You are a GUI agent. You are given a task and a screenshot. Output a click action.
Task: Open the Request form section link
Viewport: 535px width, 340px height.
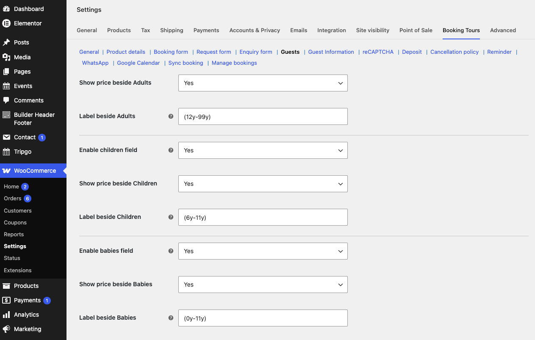click(214, 52)
